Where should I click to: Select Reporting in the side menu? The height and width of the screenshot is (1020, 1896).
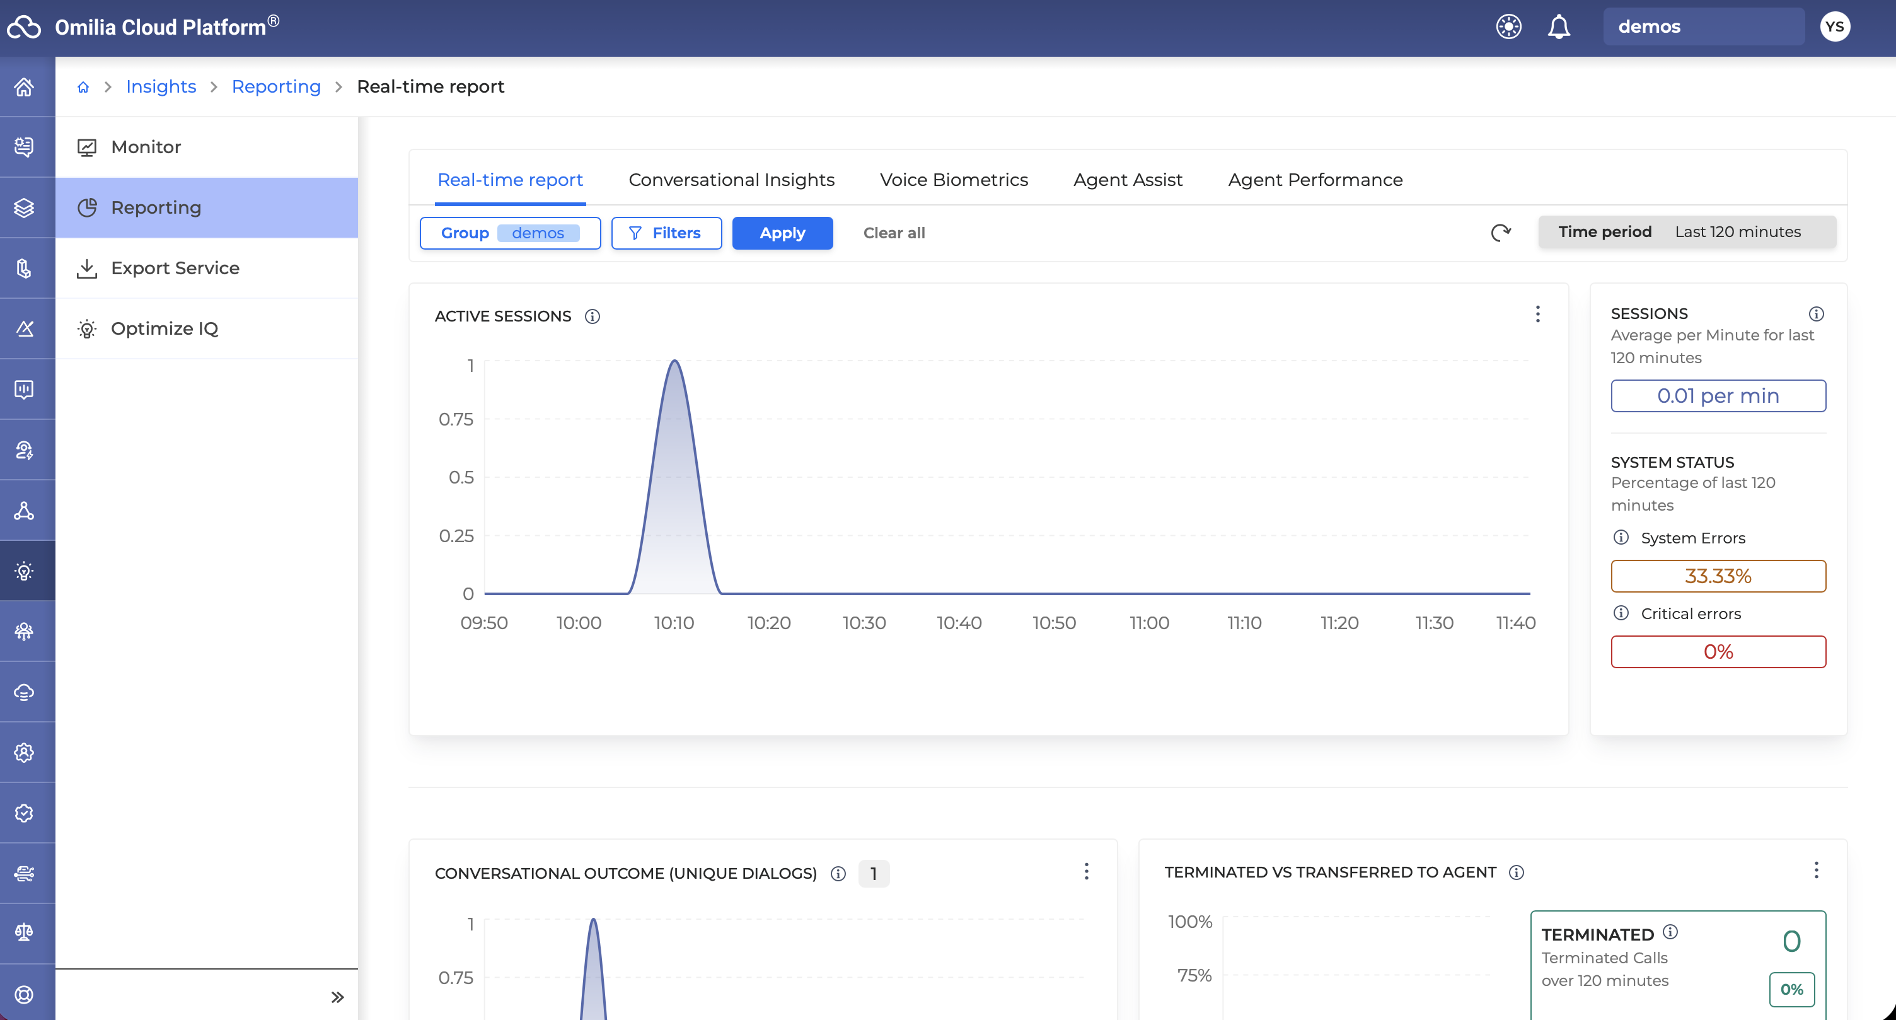point(207,207)
